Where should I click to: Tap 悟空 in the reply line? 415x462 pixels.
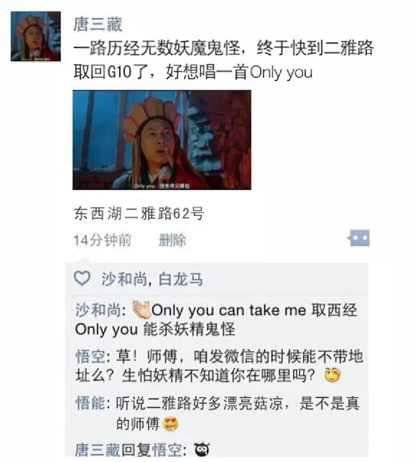[167, 450]
